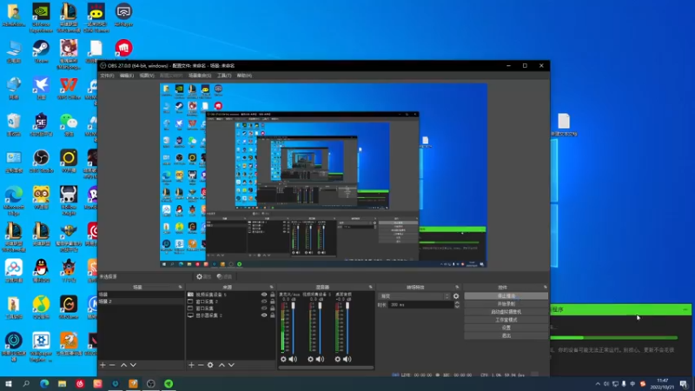Move selected scene down with arrow icon
Image resolution: width=695 pixels, height=391 pixels.
(134, 365)
